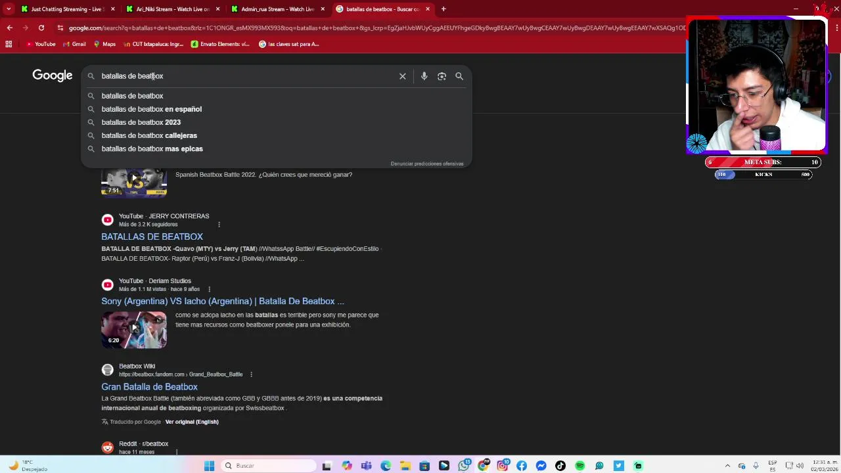Click Denunciar predicciones ofensivas link
This screenshot has width=841, height=473.
point(427,164)
